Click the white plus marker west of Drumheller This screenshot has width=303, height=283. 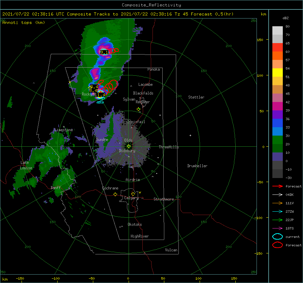click(x=190, y=135)
